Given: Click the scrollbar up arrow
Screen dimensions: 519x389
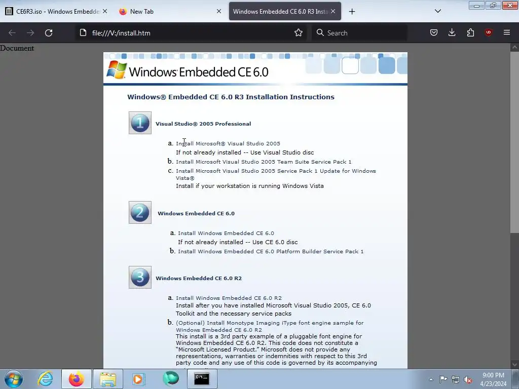Looking at the screenshot, I should pyautogui.click(x=514, y=47).
